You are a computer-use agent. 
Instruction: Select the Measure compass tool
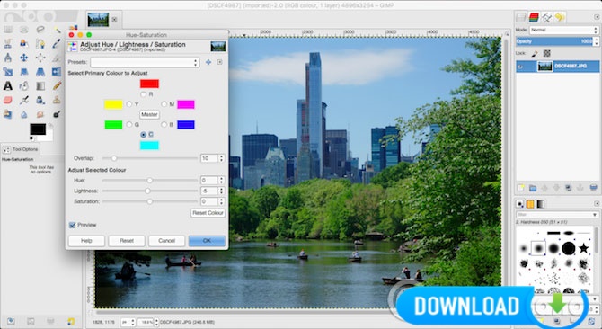click(8, 58)
